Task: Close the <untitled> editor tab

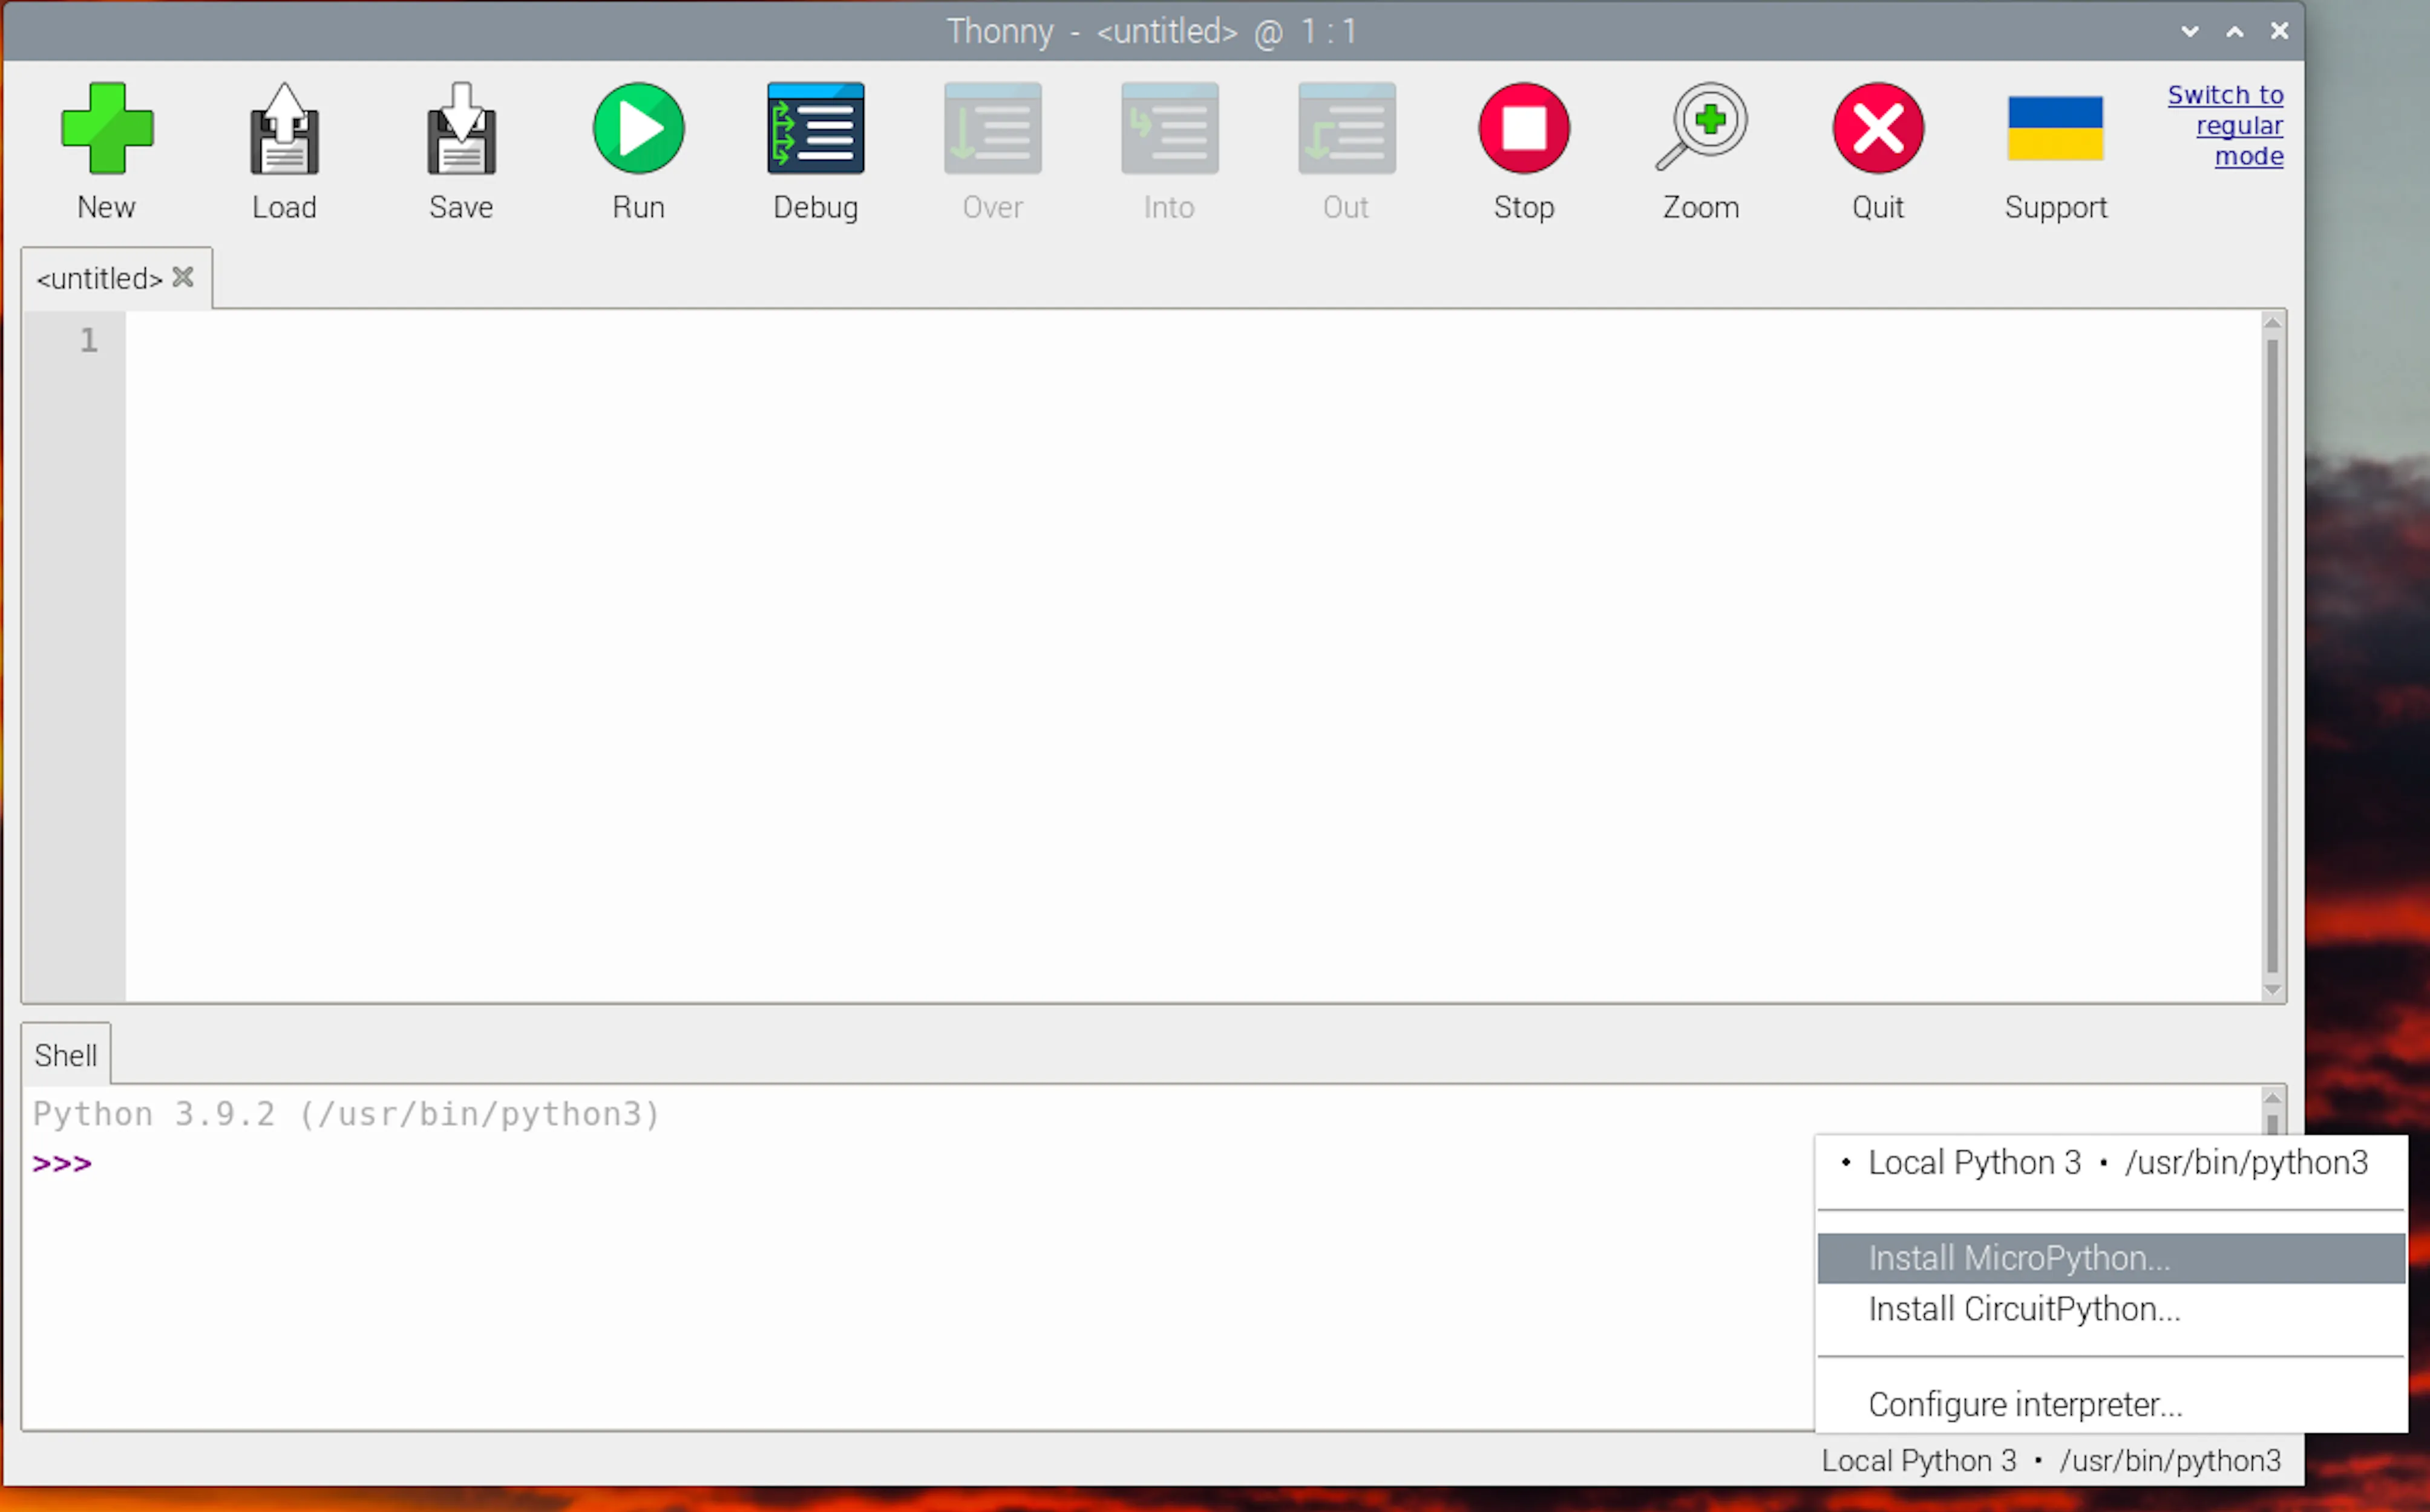Action: (x=183, y=277)
